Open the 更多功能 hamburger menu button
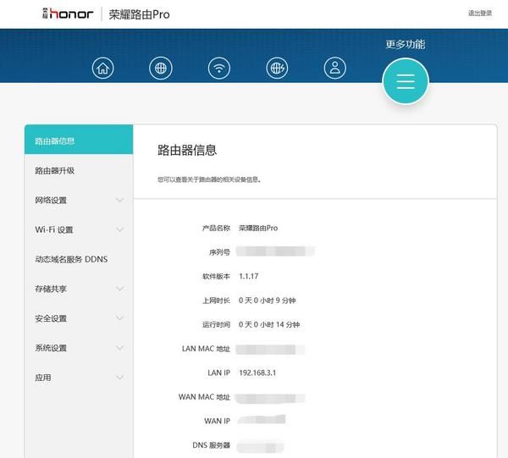Viewport: 508px width, 458px height. pos(406,81)
